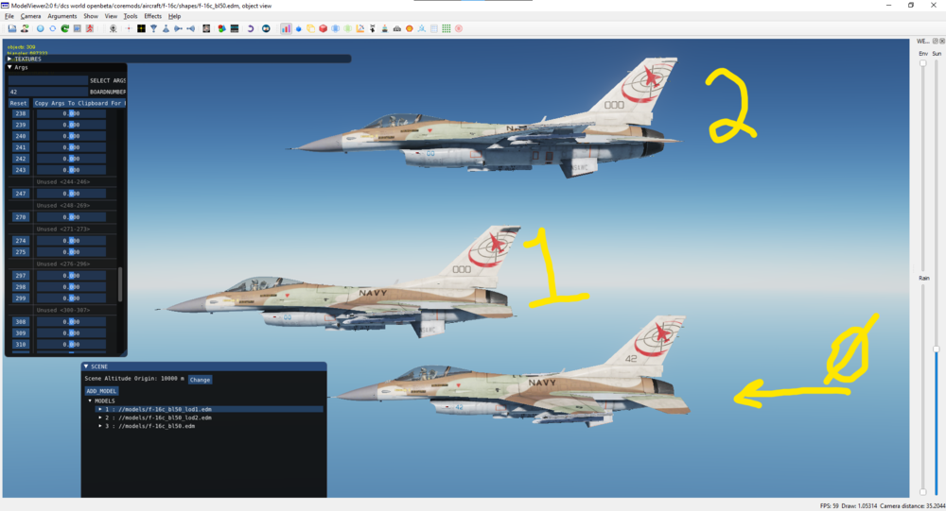Click the purple curved undo arrow icon
Screen dimensions: 946x511
[251, 28]
